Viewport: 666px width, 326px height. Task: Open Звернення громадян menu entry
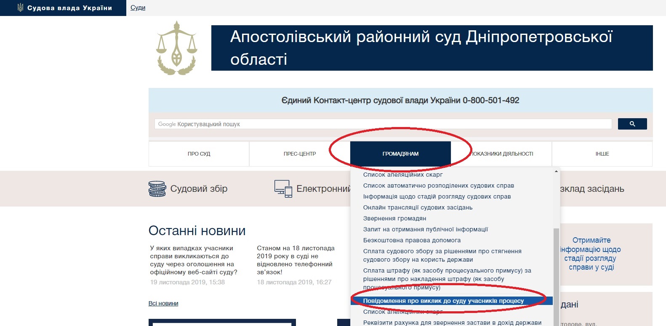(394, 218)
